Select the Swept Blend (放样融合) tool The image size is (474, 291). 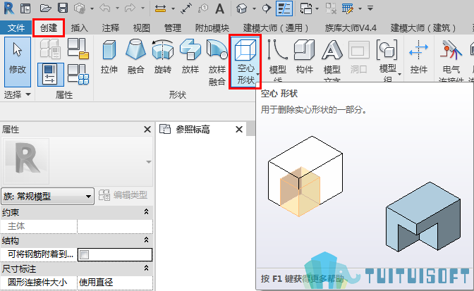point(217,63)
